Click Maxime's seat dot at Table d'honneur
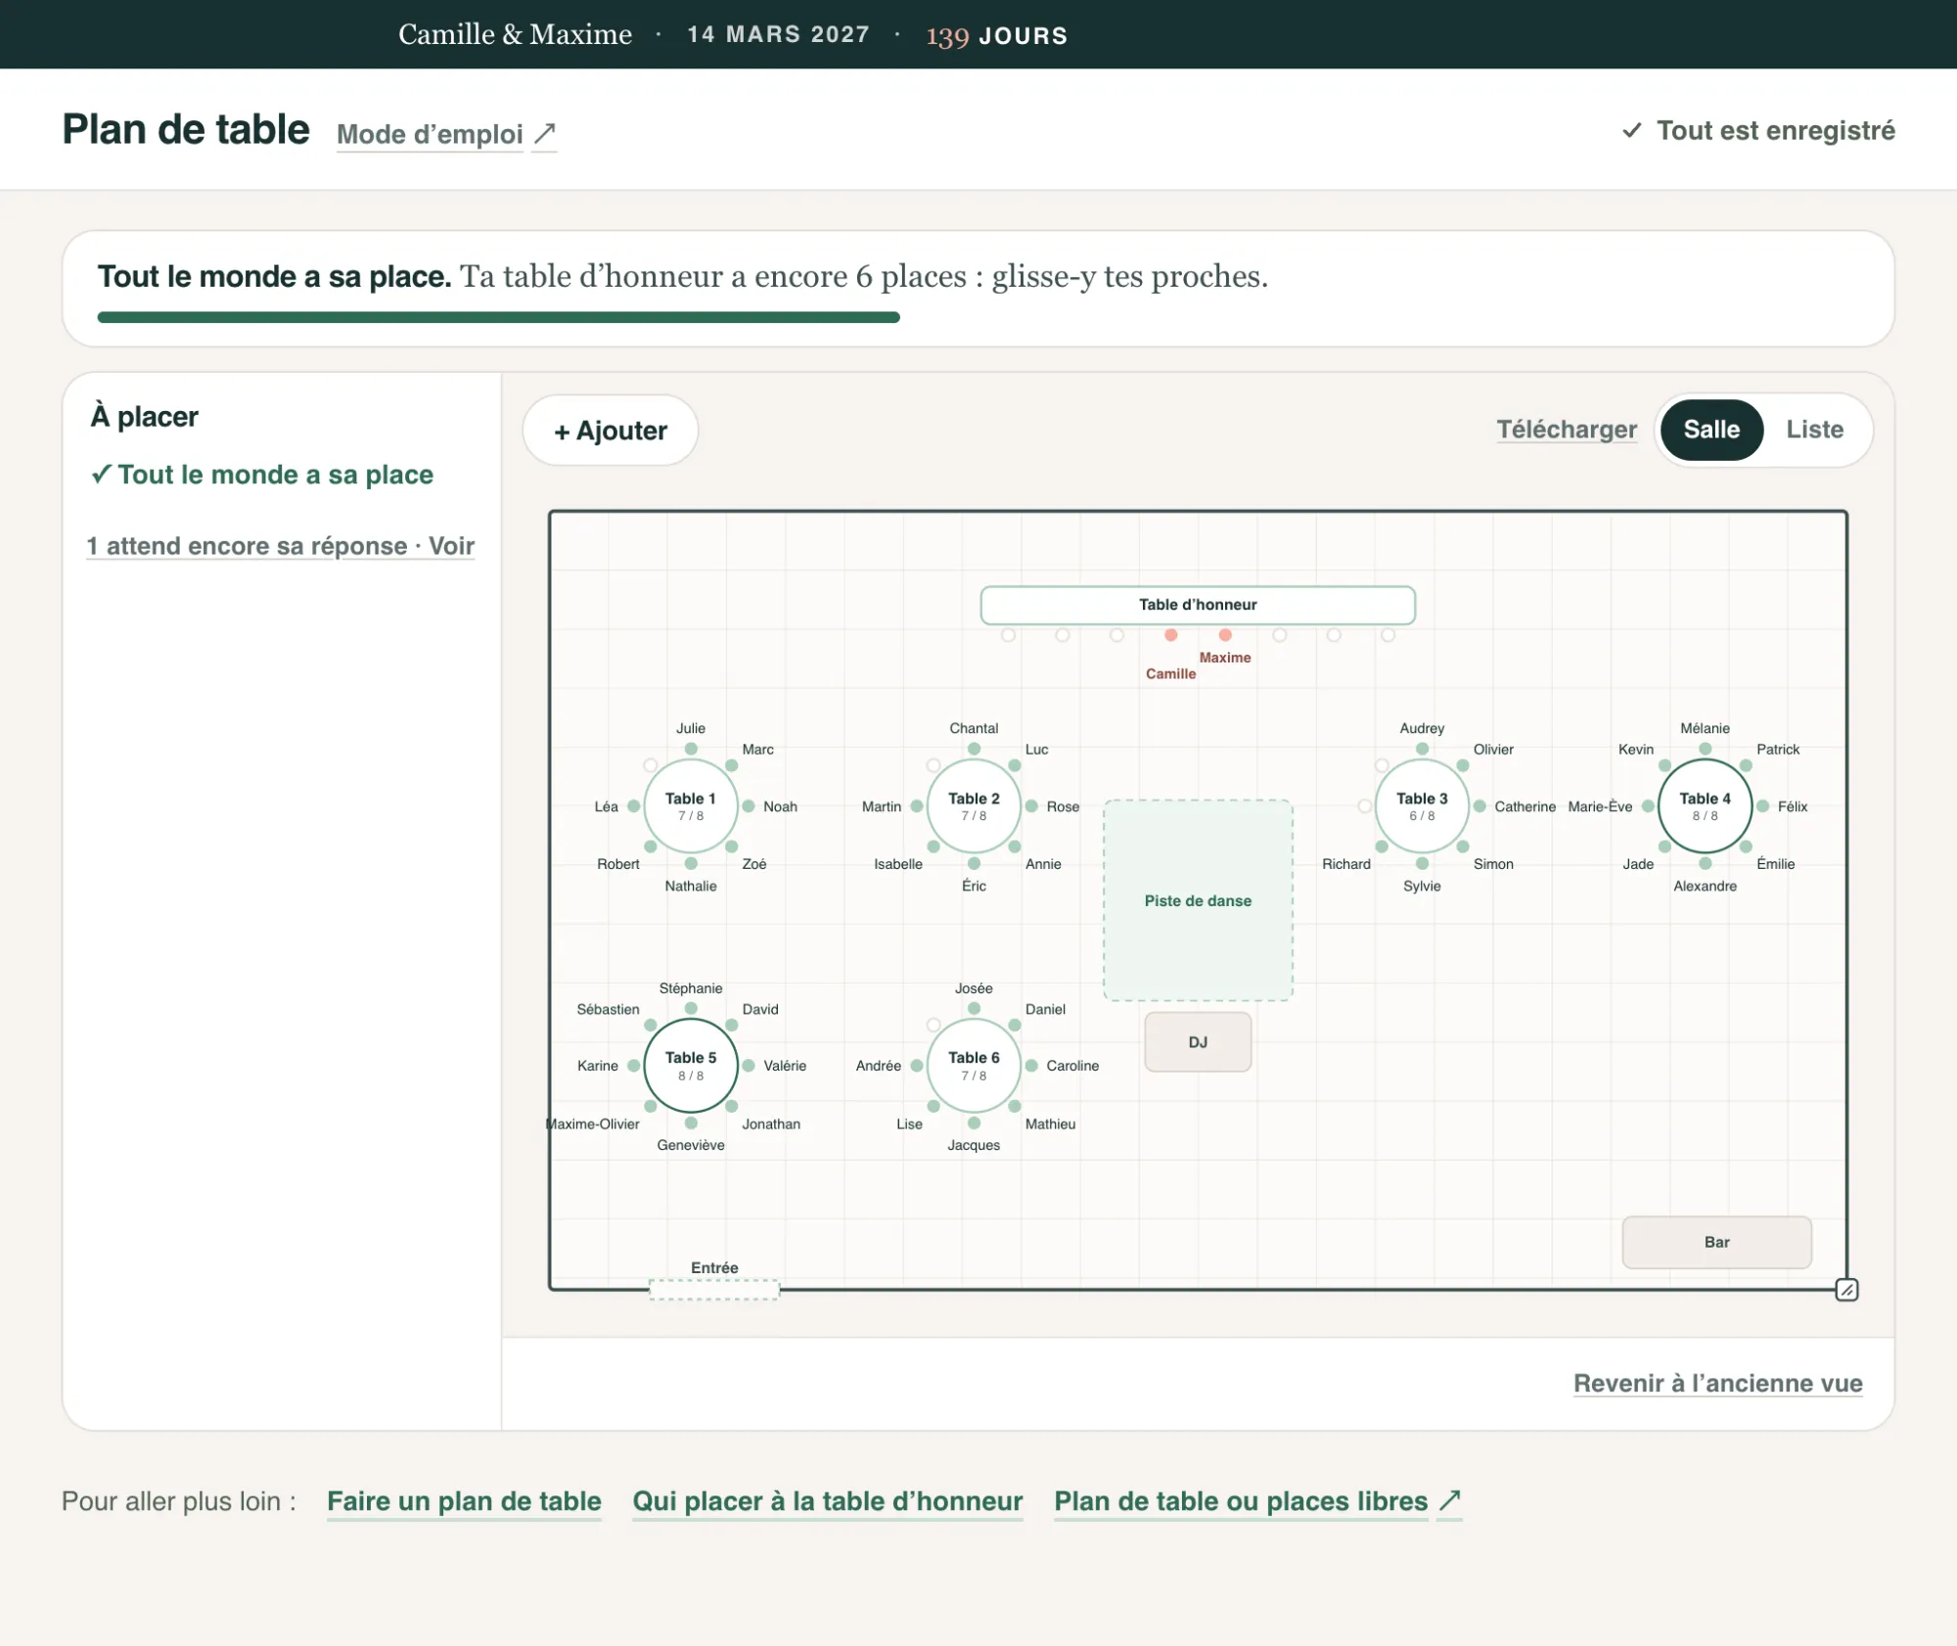Viewport: 1957px width, 1646px height. (x=1225, y=635)
